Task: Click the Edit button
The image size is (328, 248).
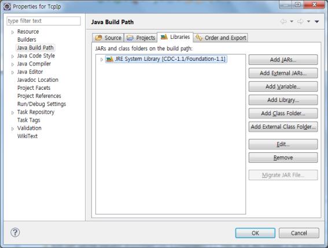Action: click(283, 144)
